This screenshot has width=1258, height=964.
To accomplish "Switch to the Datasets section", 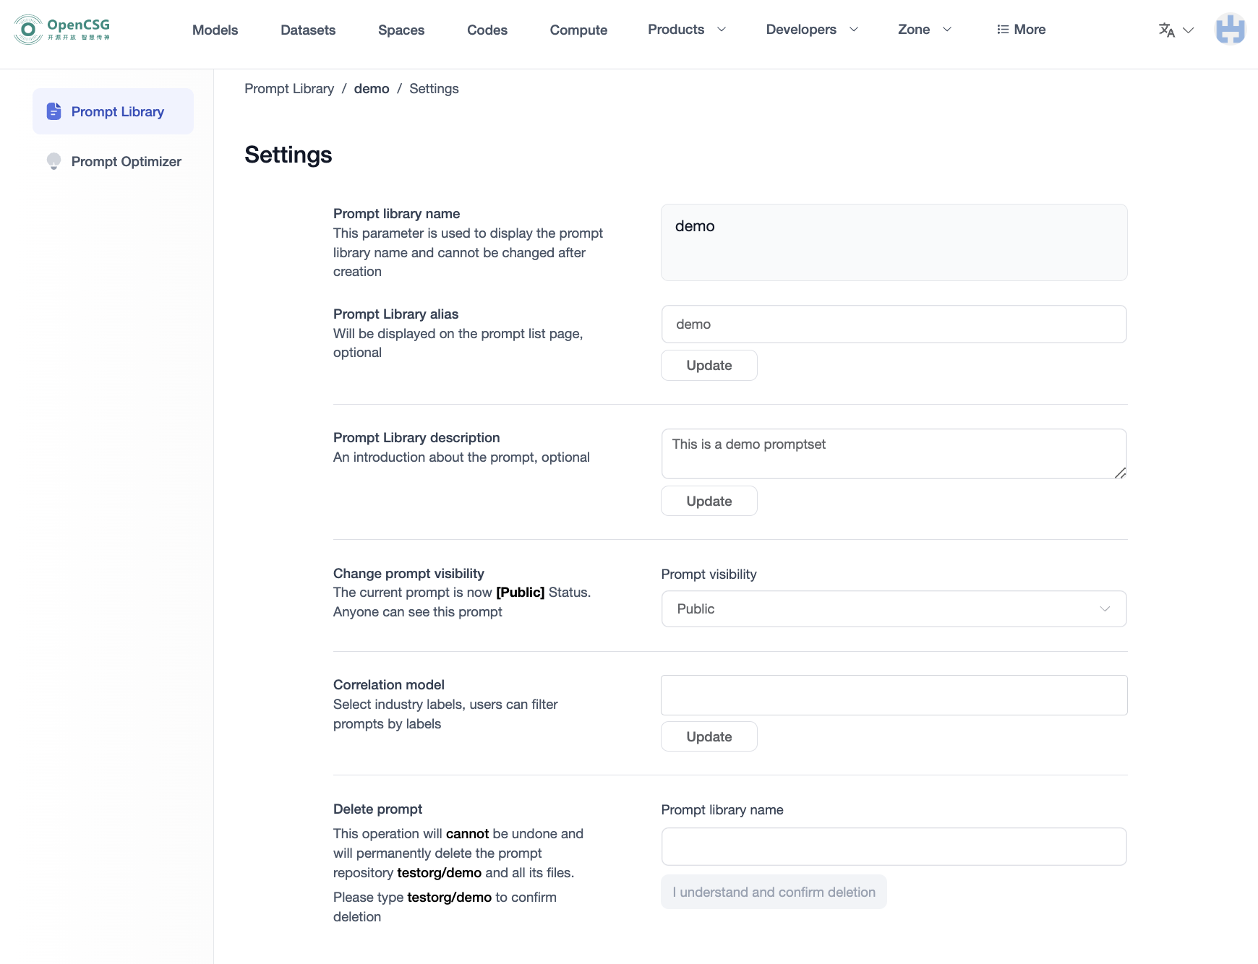I will [x=308, y=30].
